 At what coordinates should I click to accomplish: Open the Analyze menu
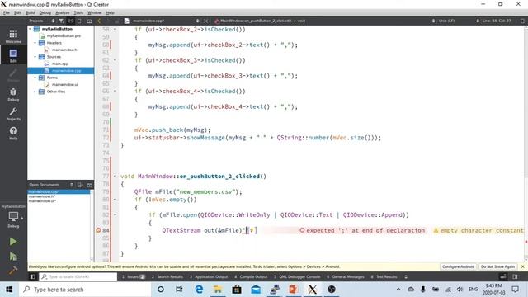(x=63, y=13)
